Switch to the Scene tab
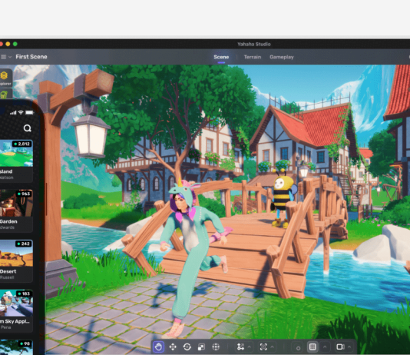 click(221, 57)
